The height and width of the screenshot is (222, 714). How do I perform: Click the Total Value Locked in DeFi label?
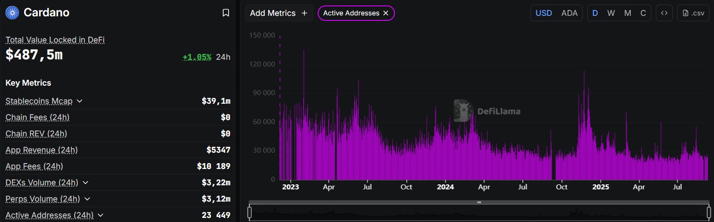click(x=55, y=40)
